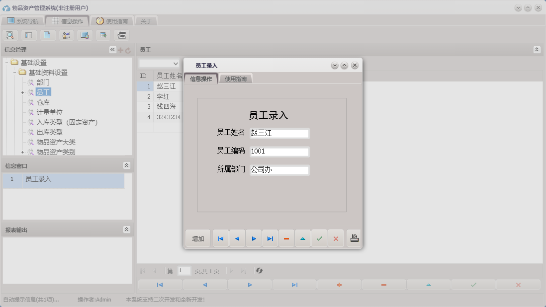Screen dimensions: 546x307
Task: Click the blank document icon in the toolbar
Action: click(x=47, y=35)
